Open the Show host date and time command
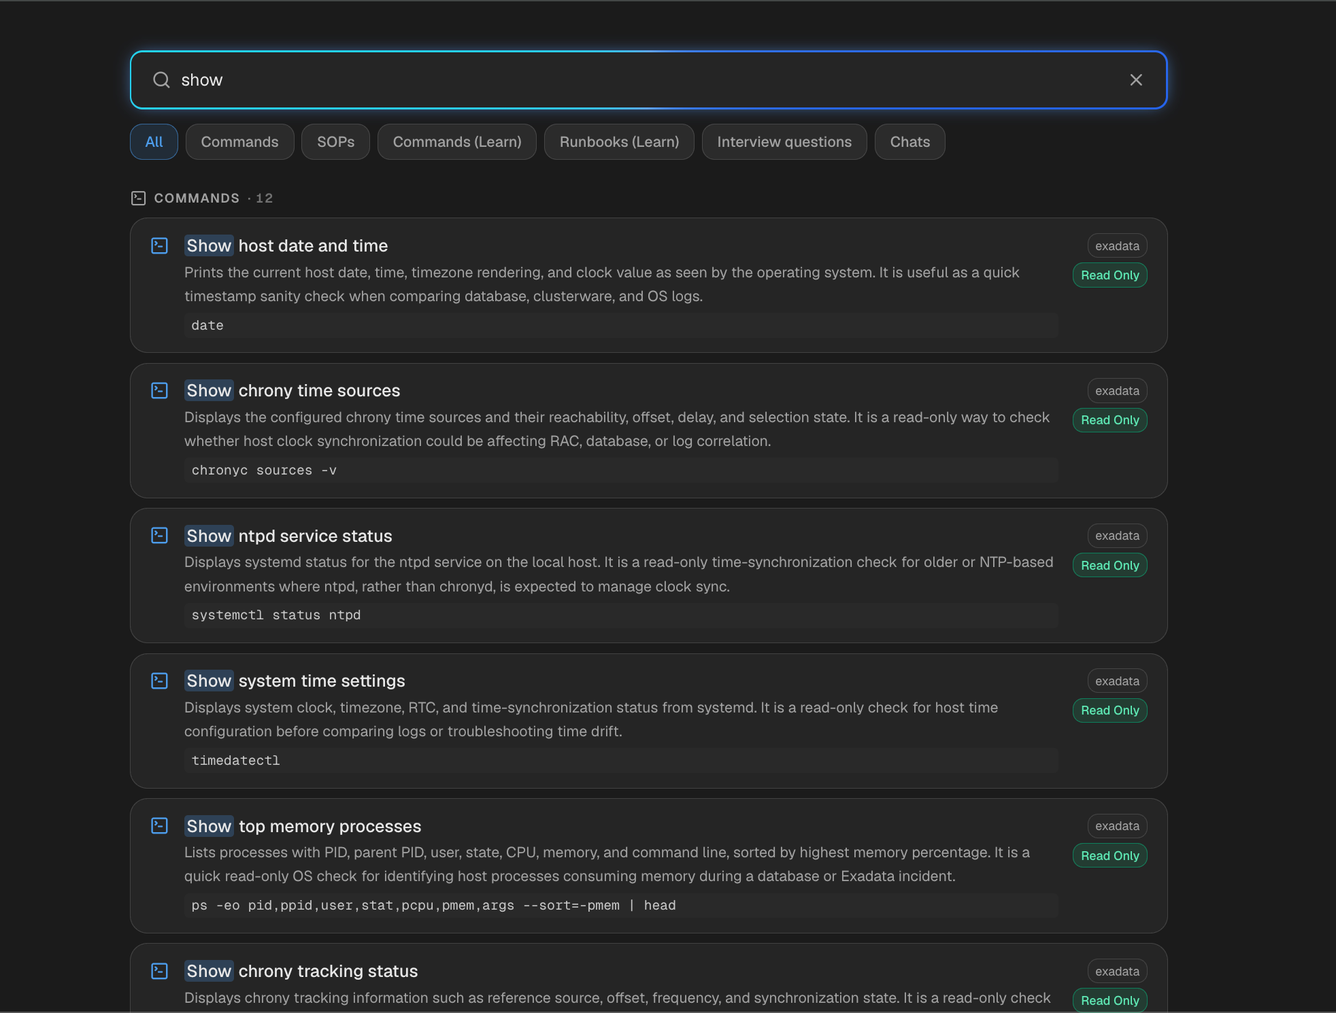Image resolution: width=1336 pixels, height=1013 pixels. [x=286, y=245]
